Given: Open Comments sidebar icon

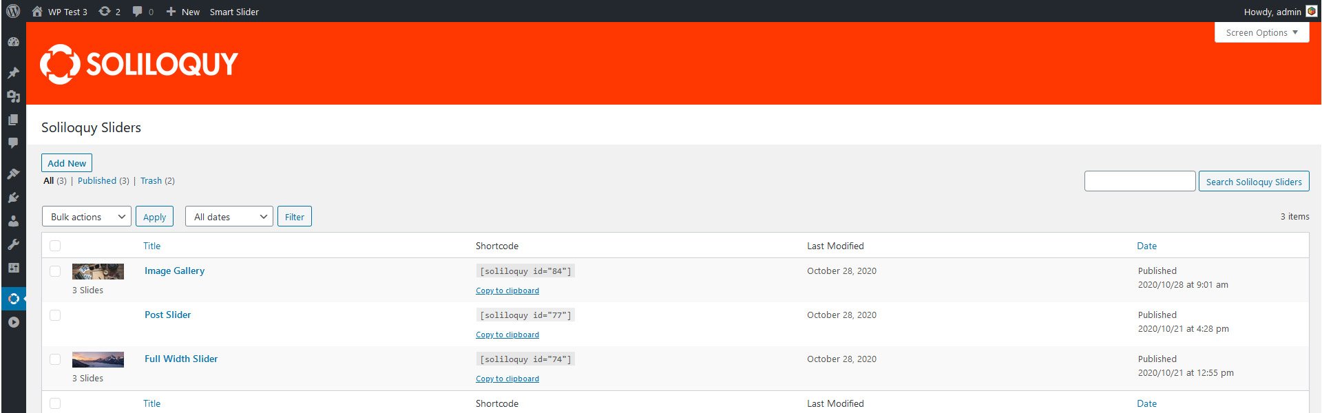Looking at the screenshot, I should pyautogui.click(x=13, y=143).
